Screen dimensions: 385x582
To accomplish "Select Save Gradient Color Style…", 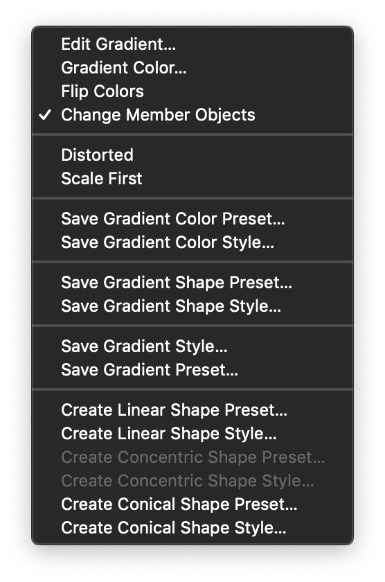I will [x=192, y=242].
